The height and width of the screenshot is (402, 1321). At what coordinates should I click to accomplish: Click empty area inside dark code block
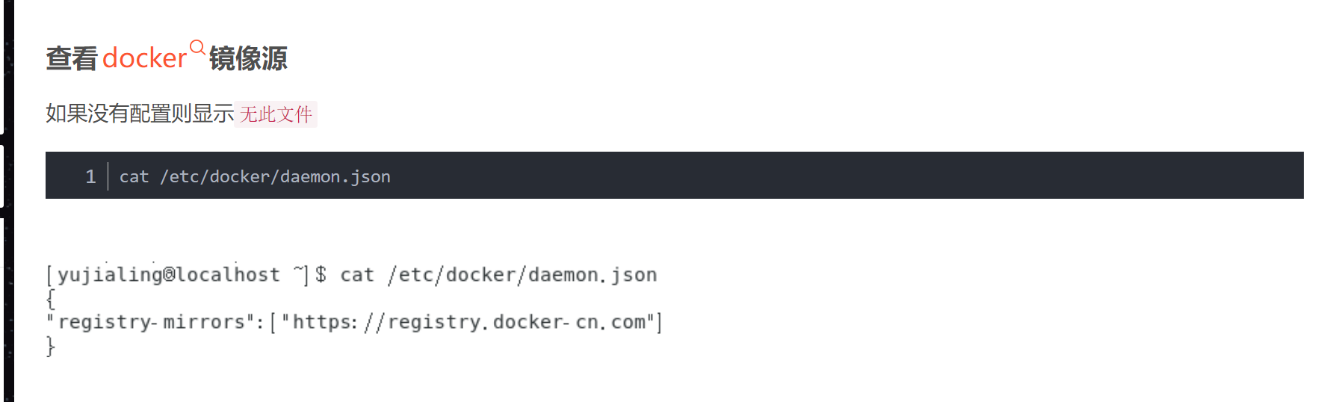pos(822,176)
